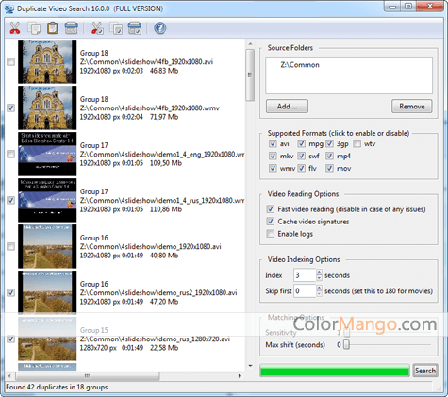Select the demo1_4_eng_1920x1080 thumbnail
Screen dimensions: 448x397
point(47,154)
